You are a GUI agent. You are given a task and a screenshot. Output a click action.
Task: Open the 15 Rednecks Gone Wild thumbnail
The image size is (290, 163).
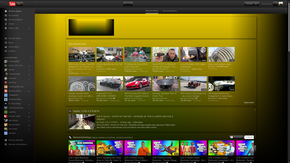point(138,54)
